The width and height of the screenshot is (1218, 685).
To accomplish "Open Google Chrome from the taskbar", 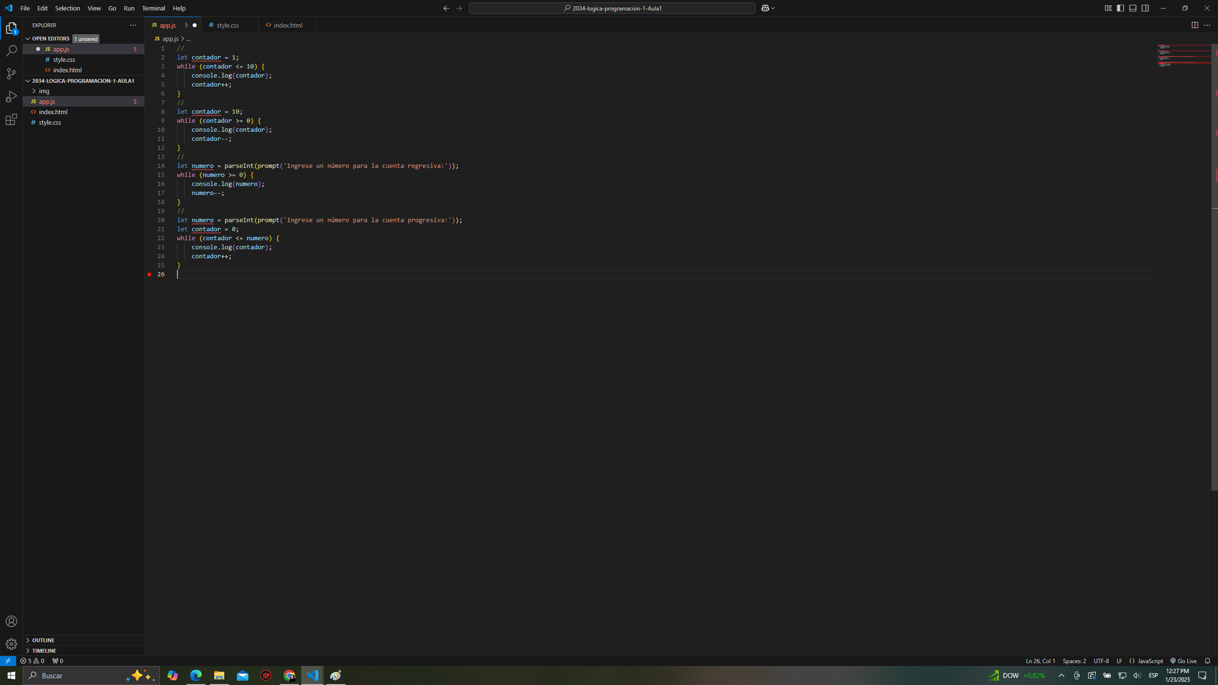I will (x=289, y=675).
